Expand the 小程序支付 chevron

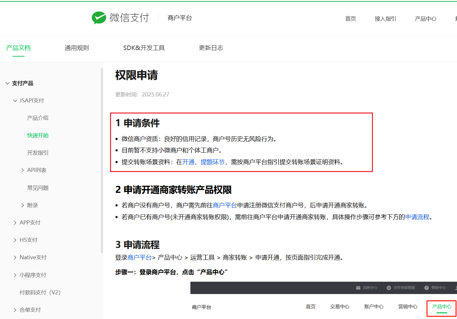point(15,275)
